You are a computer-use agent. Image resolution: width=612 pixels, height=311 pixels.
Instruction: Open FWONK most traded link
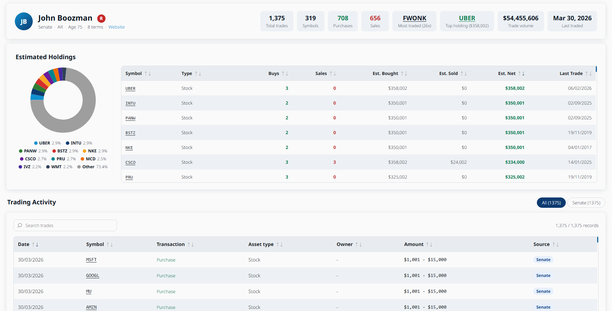pos(414,18)
